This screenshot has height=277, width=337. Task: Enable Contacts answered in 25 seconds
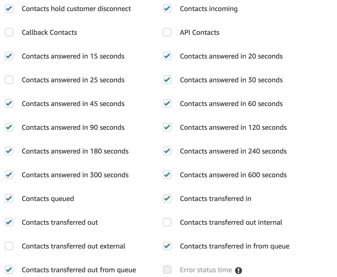click(x=9, y=80)
